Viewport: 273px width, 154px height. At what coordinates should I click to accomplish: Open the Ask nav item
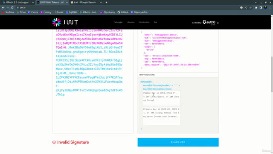155,22
